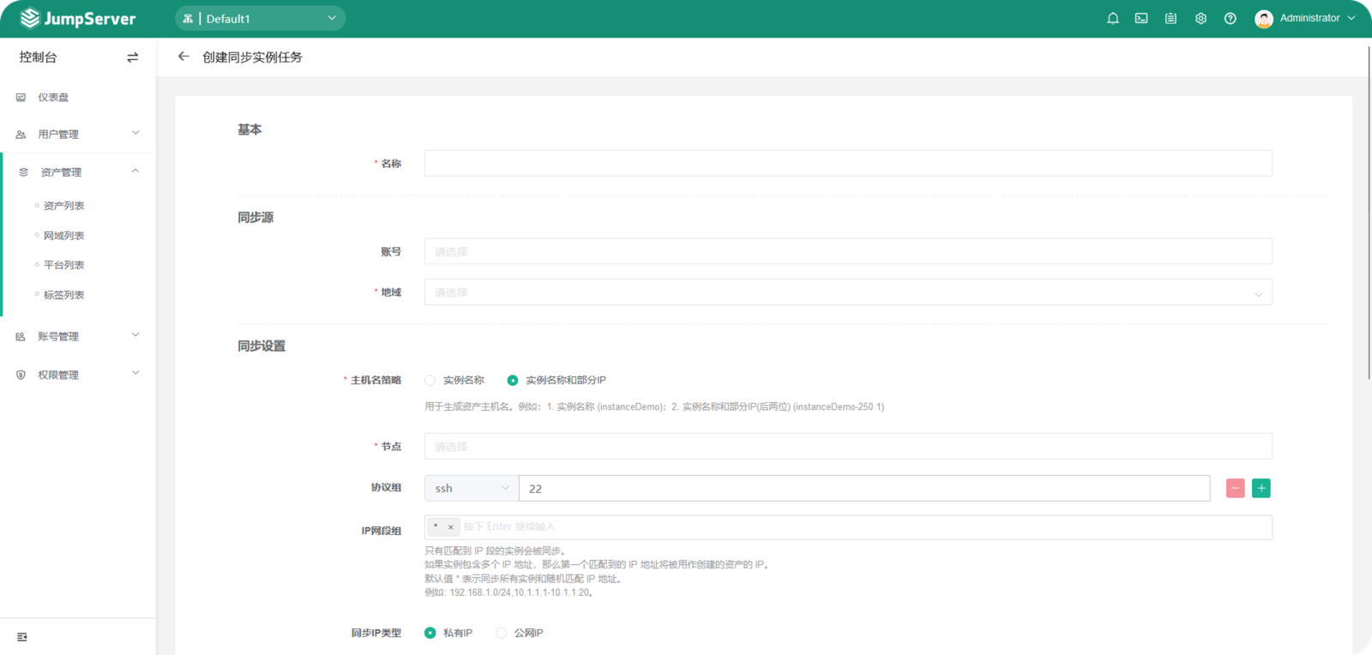This screenshot has width=1372, height=655.
Task: Go to 资产列表
Action: (64, 206)
